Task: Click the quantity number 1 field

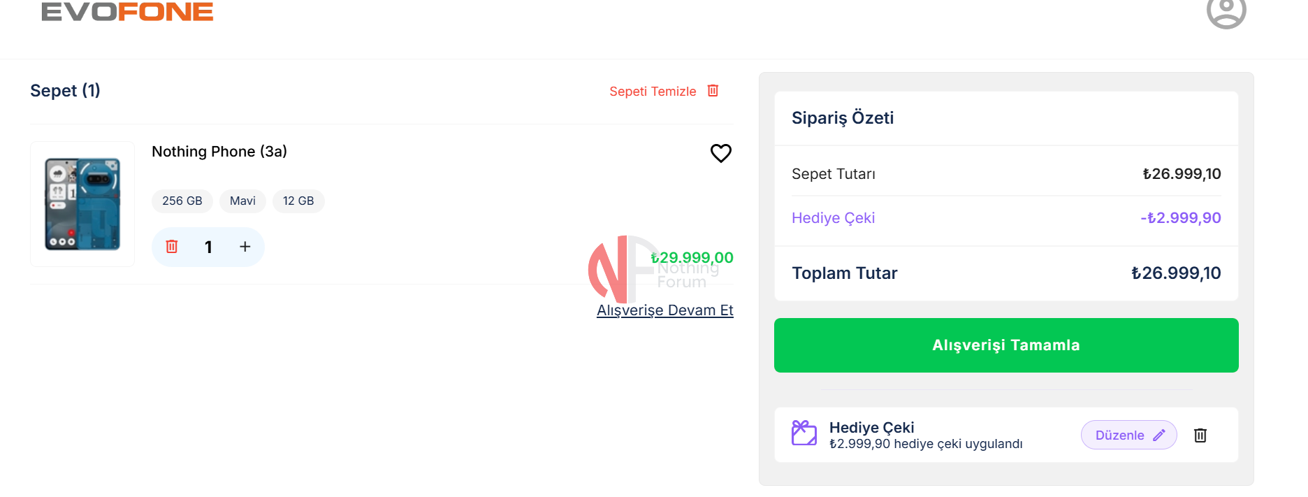Action: tap(208, 247)
